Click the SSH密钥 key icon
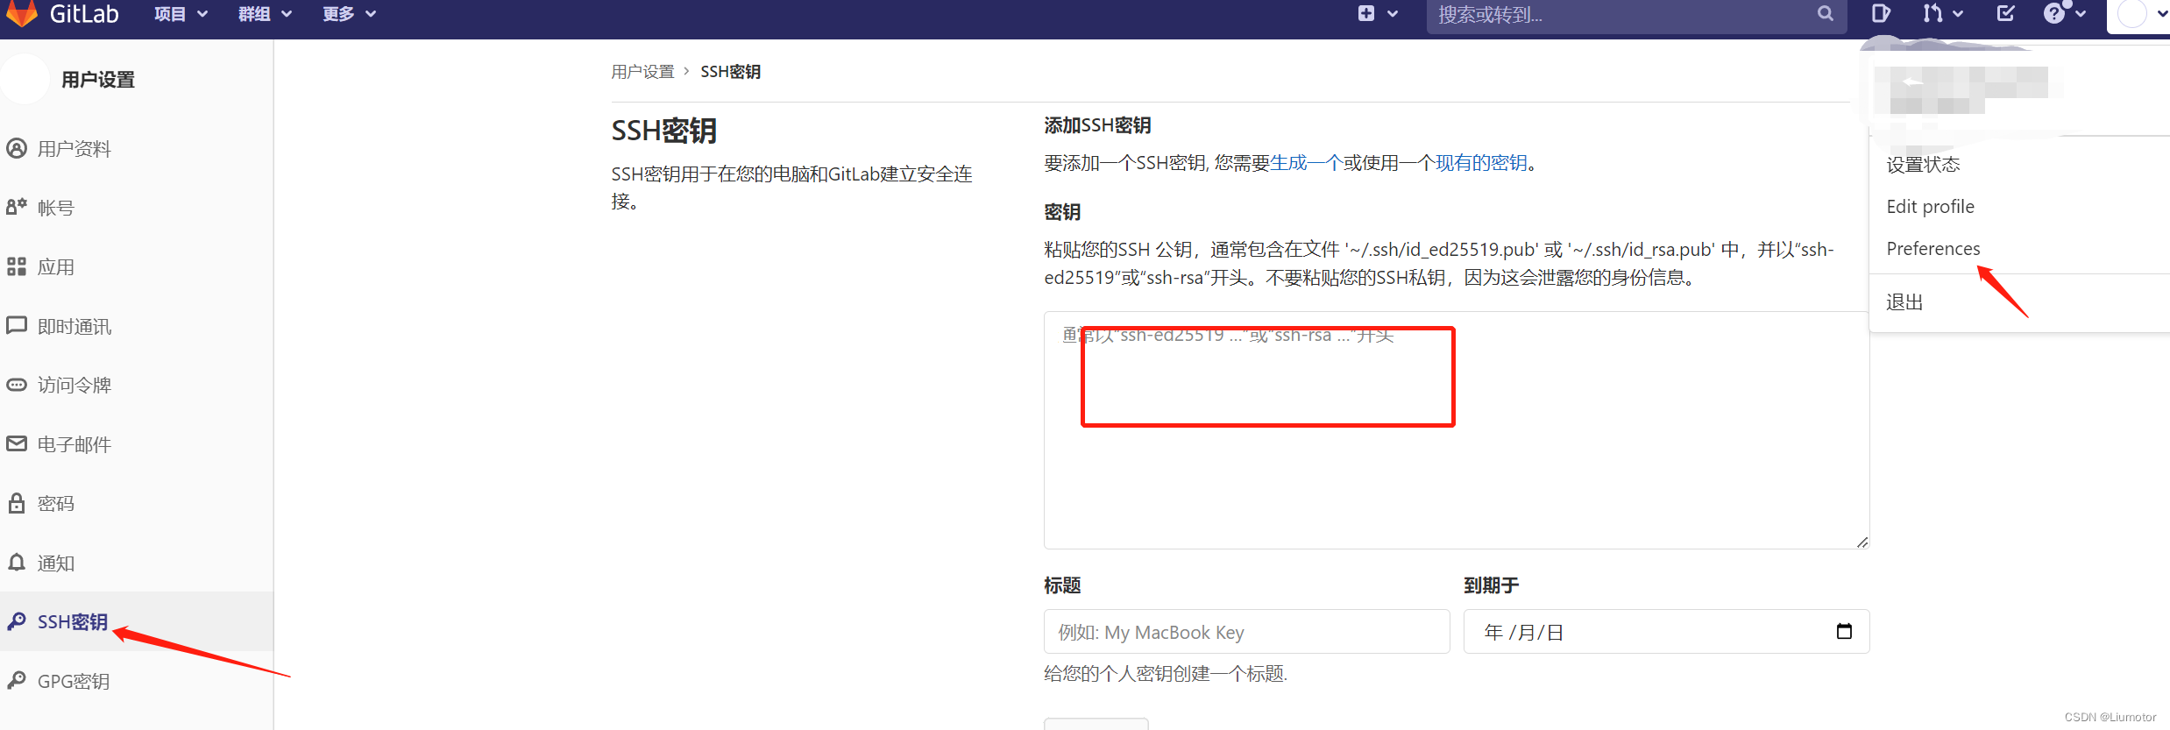Image resolution: width=2170 pixels, height=730 pixels. (x=17, y=621)
